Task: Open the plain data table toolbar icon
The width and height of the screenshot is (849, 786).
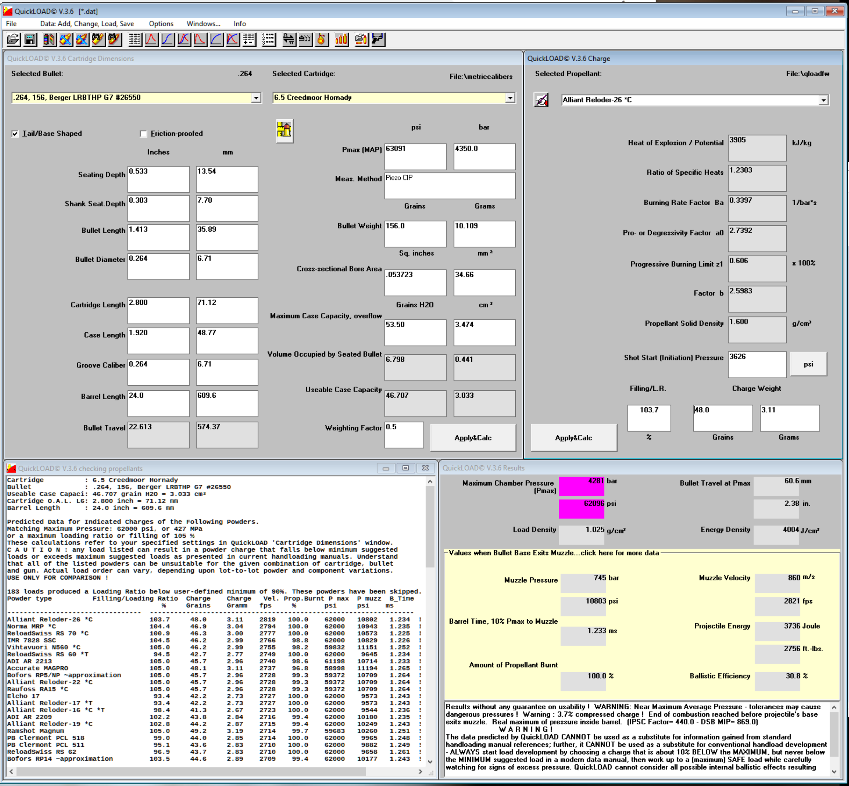Action: [x=135, y=39]
